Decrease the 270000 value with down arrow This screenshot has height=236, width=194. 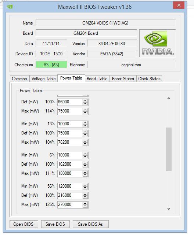(x=85, y=206)
